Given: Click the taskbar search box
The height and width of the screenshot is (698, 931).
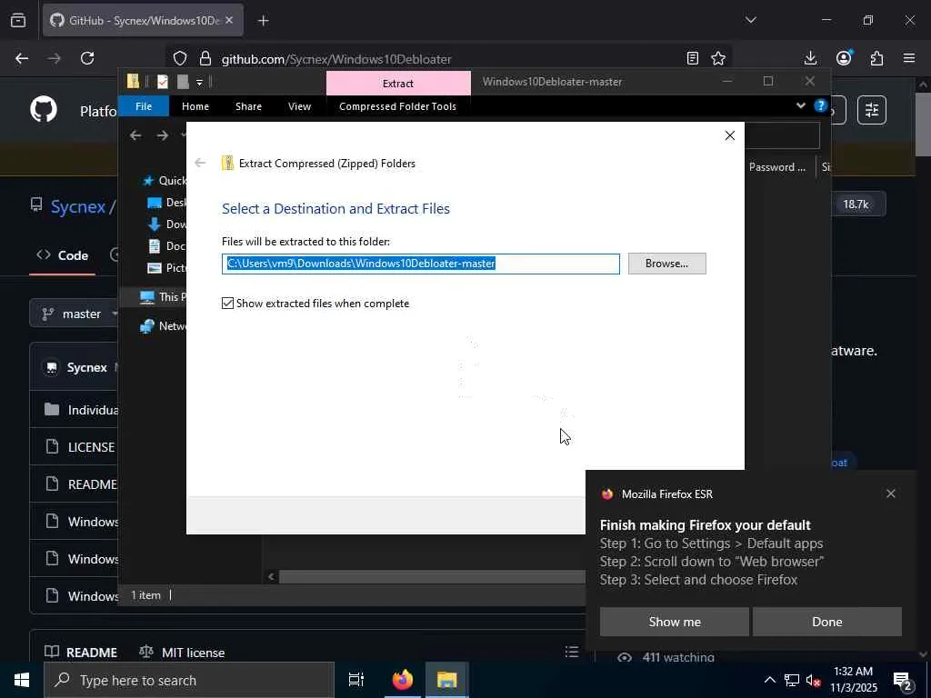Looking at the screenshot, I should (189, 680).
